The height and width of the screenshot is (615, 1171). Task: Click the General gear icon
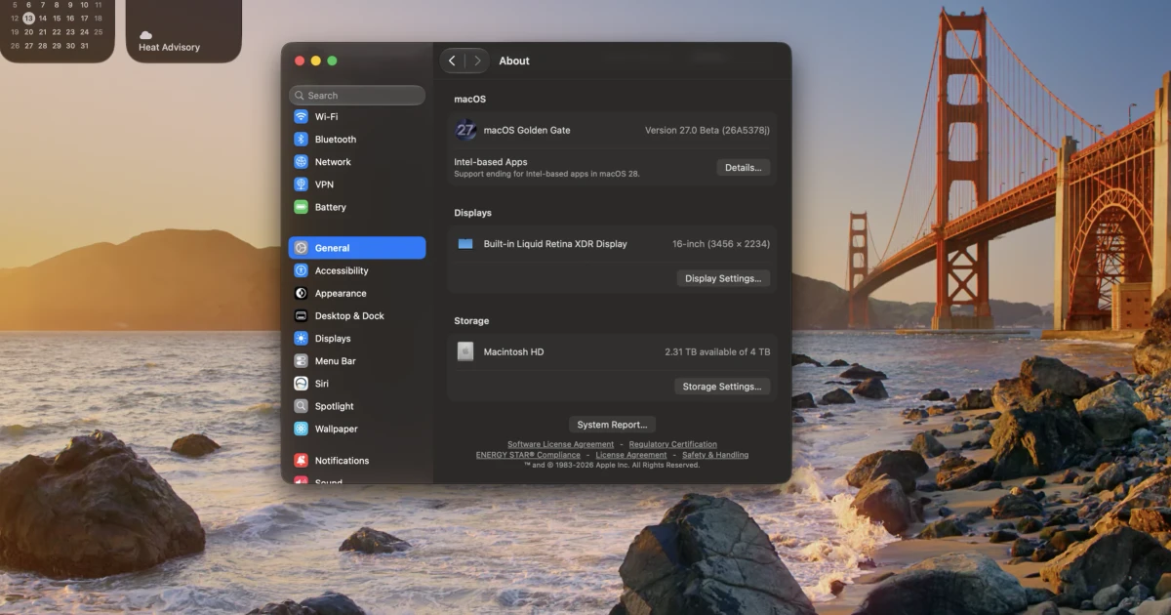[x=302, y=248]
